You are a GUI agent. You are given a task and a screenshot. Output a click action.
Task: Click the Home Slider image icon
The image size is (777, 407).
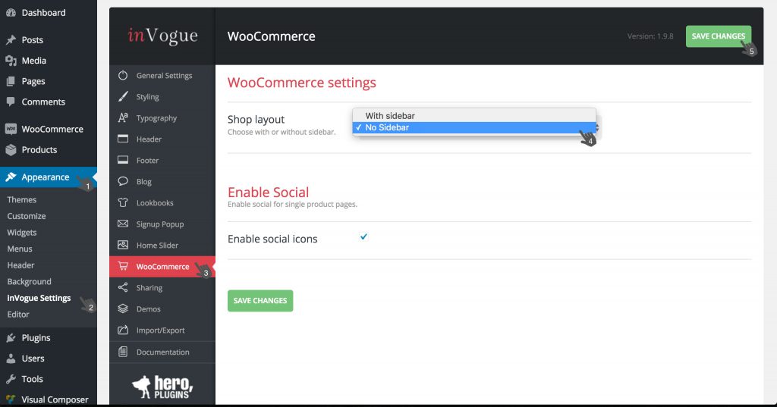123,245
